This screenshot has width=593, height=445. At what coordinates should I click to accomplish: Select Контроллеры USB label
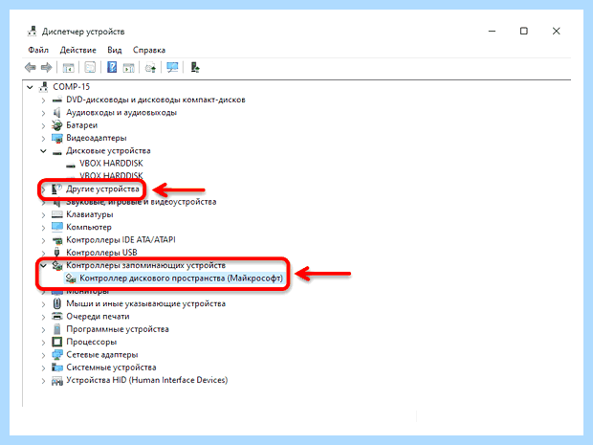click(101, 253)
